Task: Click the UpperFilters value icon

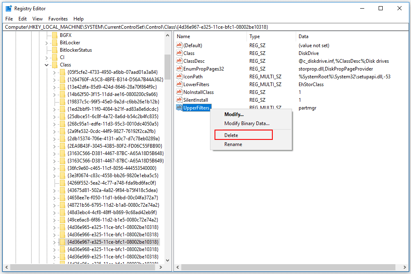Action: pyautogui.click(x=179, y=107)
